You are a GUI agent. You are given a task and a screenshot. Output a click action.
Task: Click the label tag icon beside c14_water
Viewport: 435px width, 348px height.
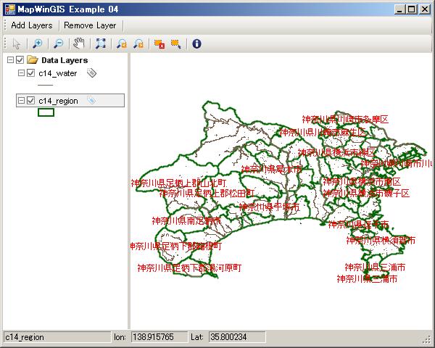(x=91, y=73)
